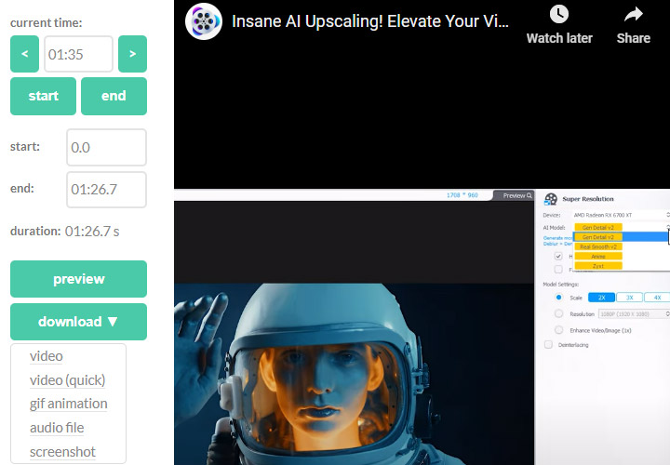Image resolution: width=670 pixels, height=465 pixels.
Task: Toggle the checked checkbox below AI Model
Action: click(558, 256)
